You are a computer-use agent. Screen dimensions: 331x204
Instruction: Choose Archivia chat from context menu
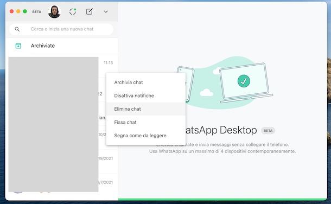[x=146, y=82]
